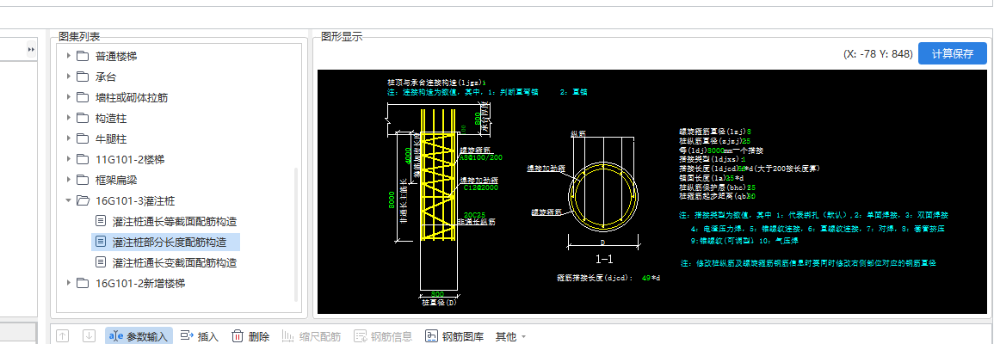
Task: Click the 插入 insert tool
Action: tap(199, 336)
